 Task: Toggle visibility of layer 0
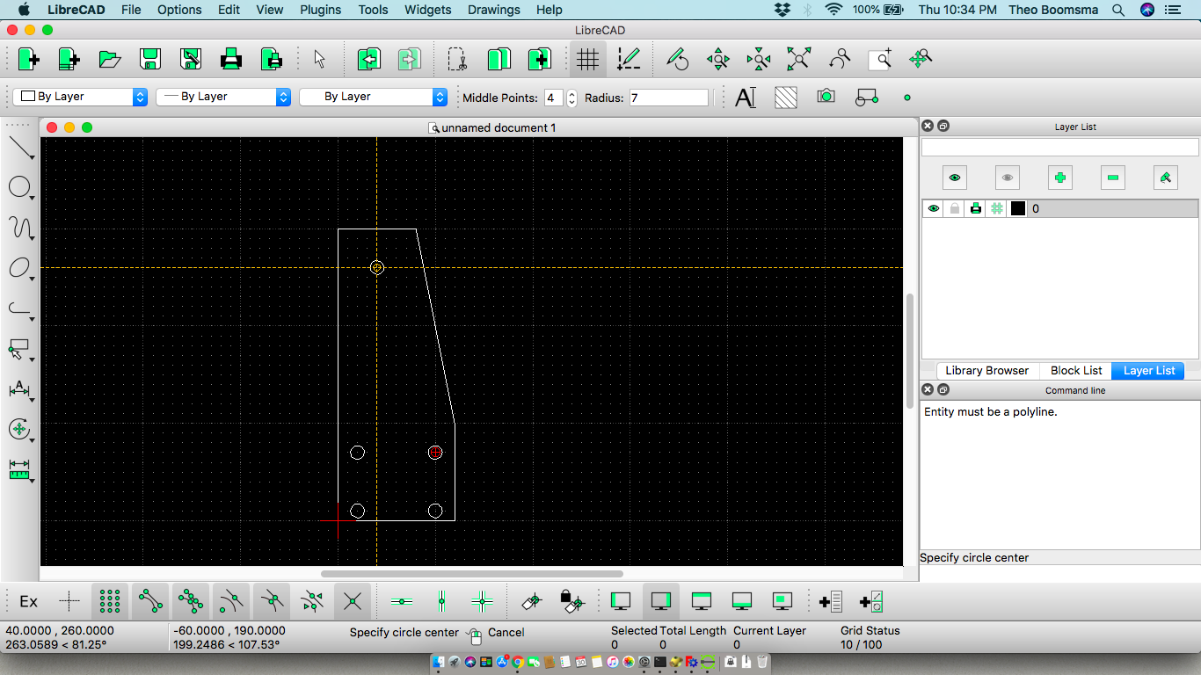click(x=934, y=208)
